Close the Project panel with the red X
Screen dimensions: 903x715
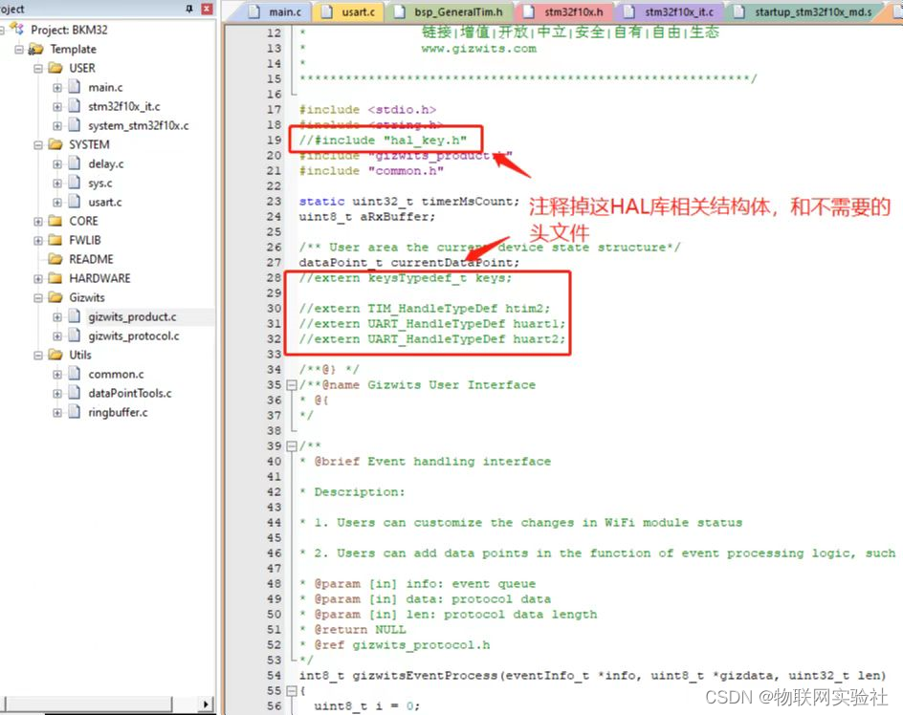(x=207, y=9)
